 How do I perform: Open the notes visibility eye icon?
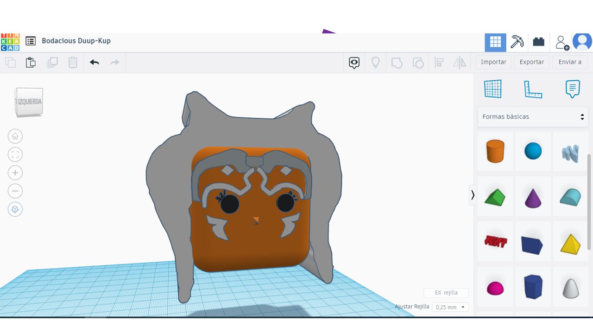(x=354, y=63)
